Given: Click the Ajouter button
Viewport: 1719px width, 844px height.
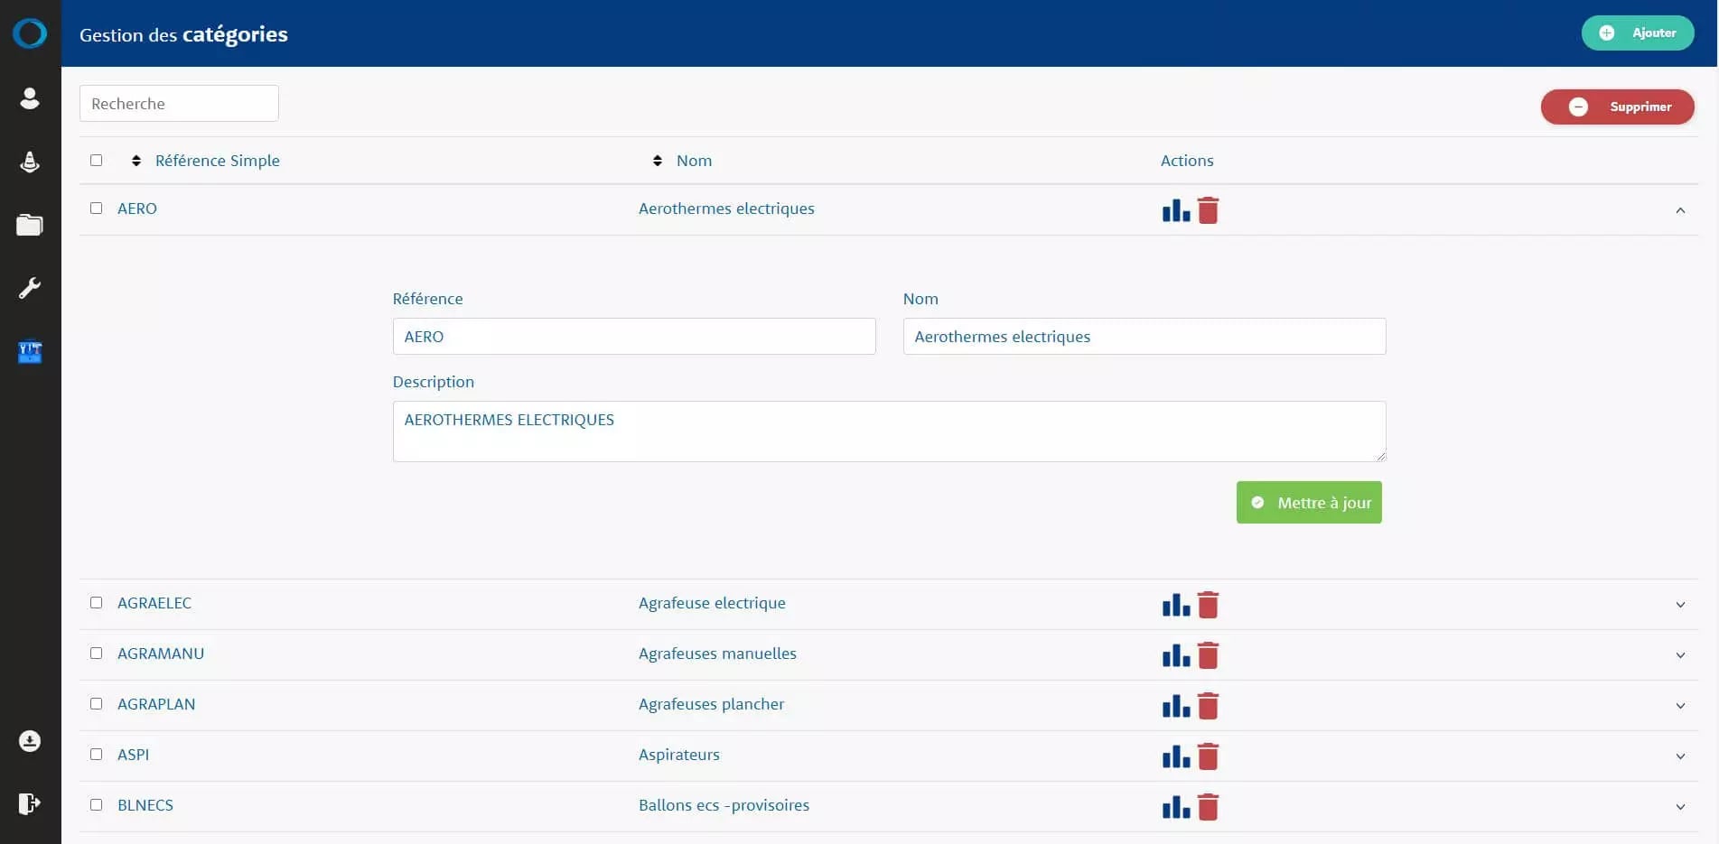Looking at the screenshot, I should point(1637,33).
